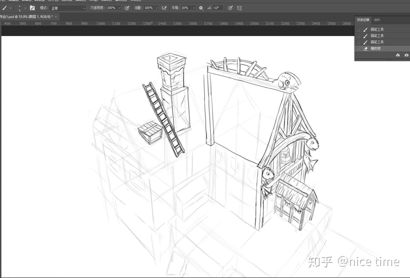Viewport: 410px width, 278px height.
Task: Open the symmetry butterfly options
Action: [240, 8]
